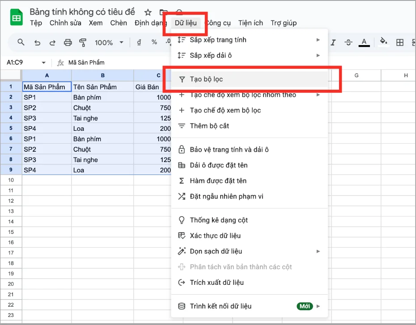Format as currency đ
The width and height of the screenshot is (416, 325).
pos(139,42)
